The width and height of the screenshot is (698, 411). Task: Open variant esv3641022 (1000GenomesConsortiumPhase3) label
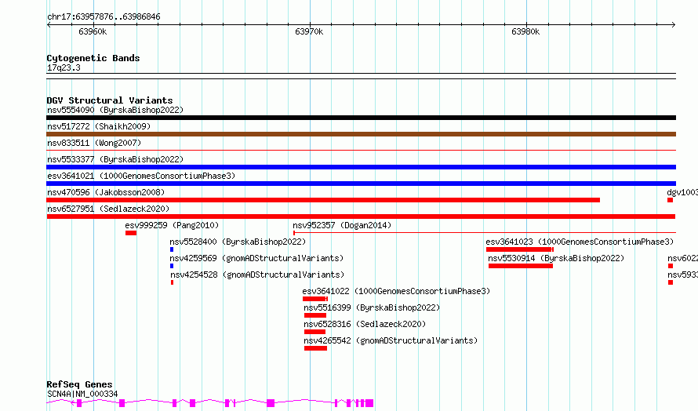click(396, 291)
